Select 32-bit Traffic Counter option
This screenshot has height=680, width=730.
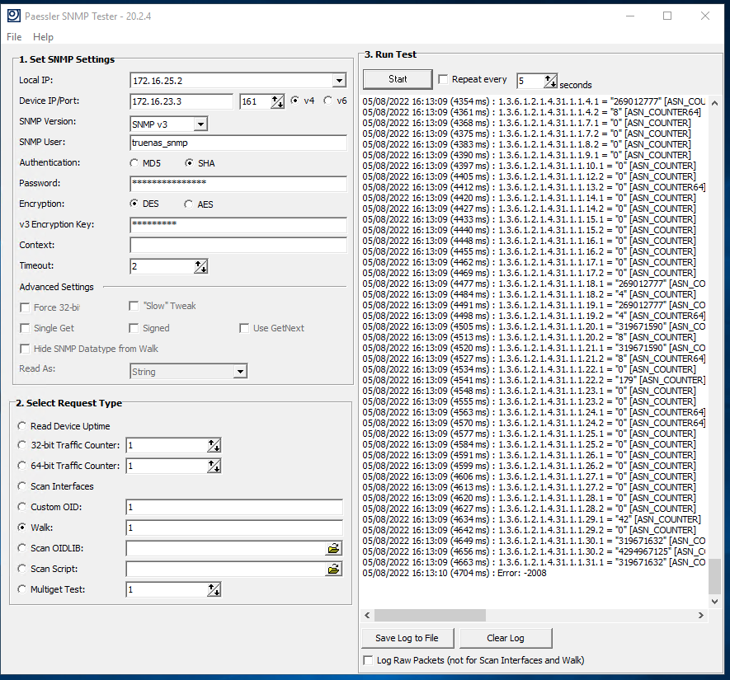point(22,445)
